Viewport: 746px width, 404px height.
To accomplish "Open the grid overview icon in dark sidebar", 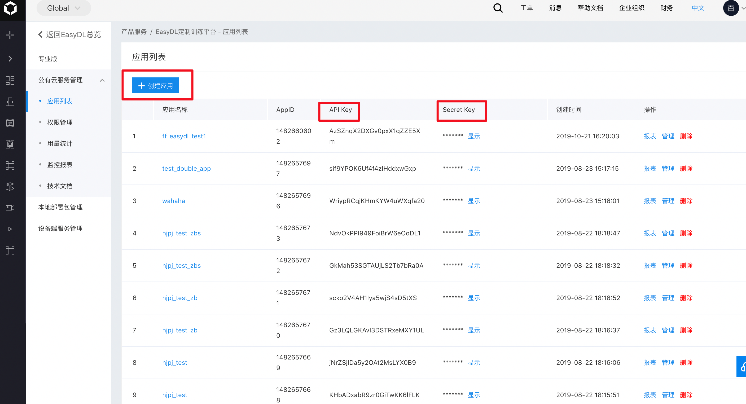I will 10,35.
